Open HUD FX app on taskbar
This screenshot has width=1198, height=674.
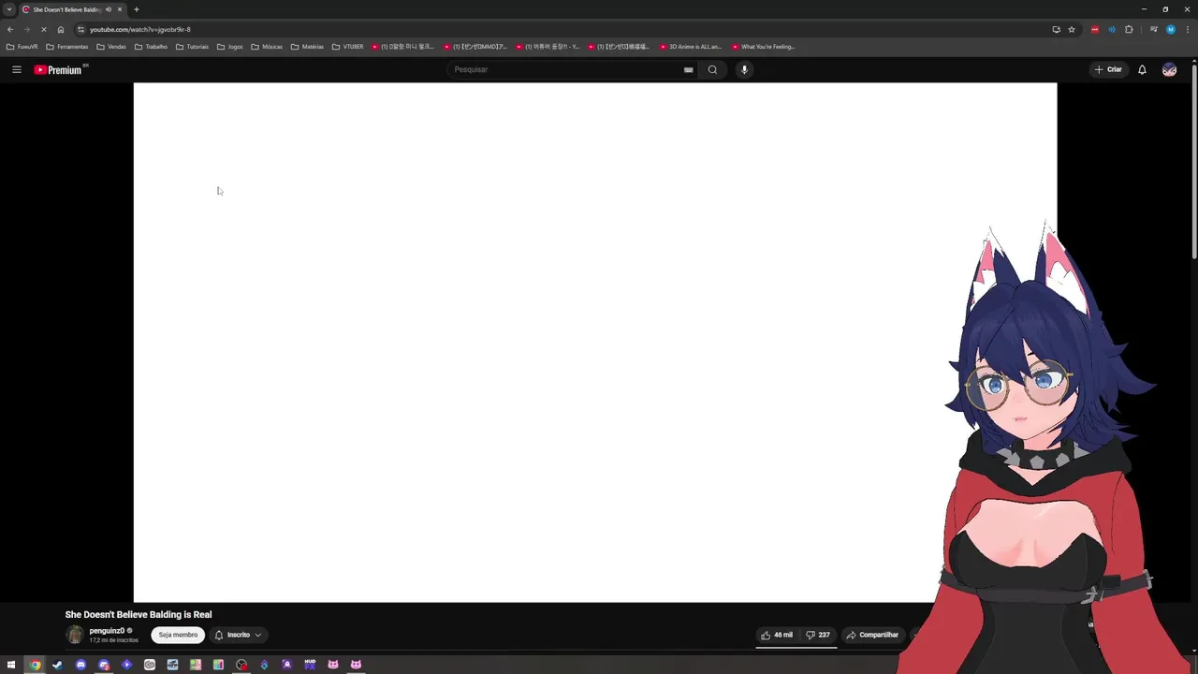click(310, 665)
